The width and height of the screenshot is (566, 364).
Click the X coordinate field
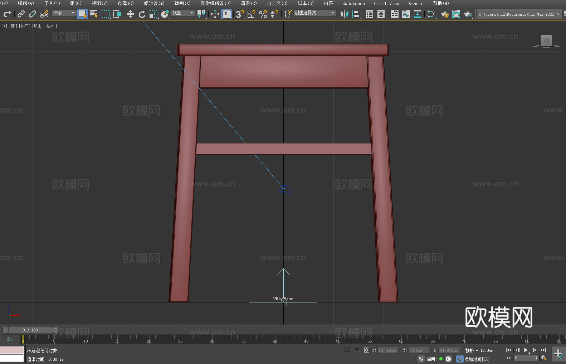[388, 350]
